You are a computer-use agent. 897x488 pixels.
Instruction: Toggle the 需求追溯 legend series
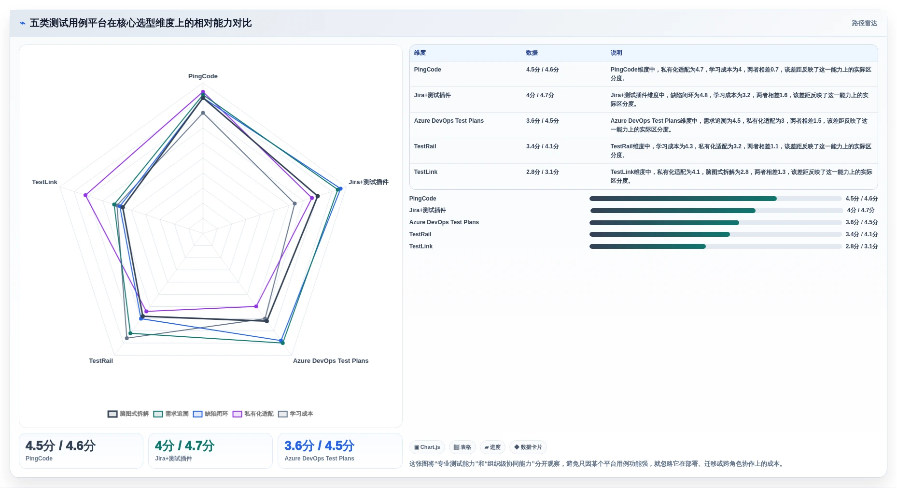[x=171, y=414]
